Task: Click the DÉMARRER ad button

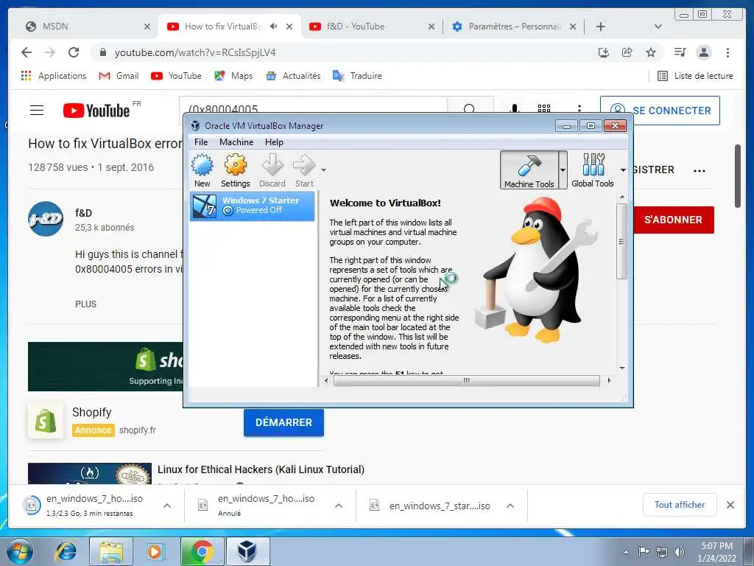Action: pyautogui.click(x=283, y=422)
